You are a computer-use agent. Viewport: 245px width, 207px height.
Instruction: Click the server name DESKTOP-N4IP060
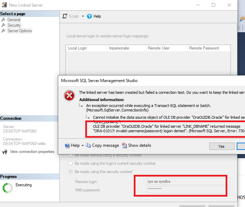coord(20,131)
